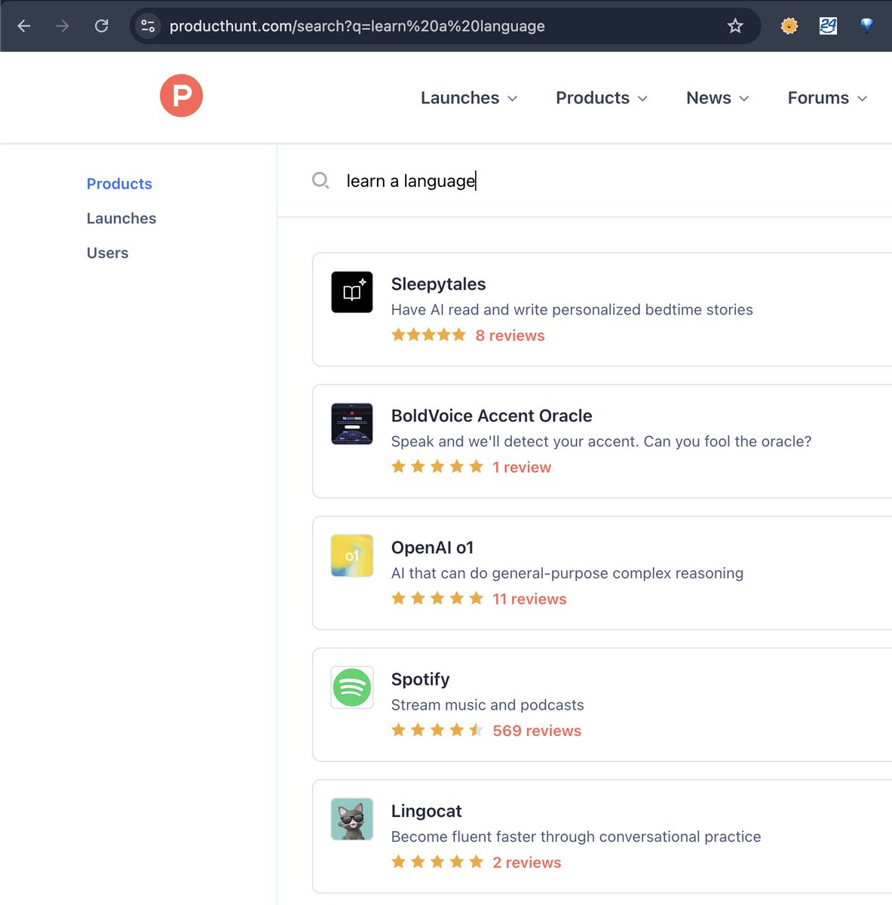The width and height of the screenshot is (892, 905).
Task: Click the browser forward arrow
Action: coord(63,26)
